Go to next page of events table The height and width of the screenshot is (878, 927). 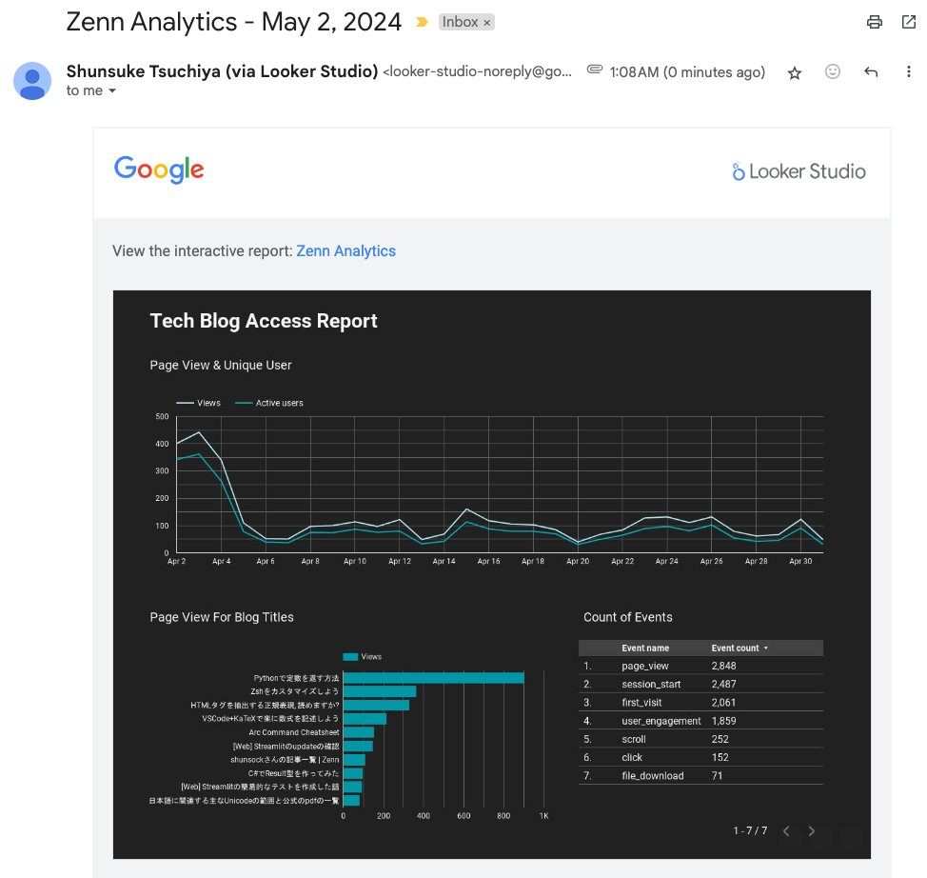812,831
